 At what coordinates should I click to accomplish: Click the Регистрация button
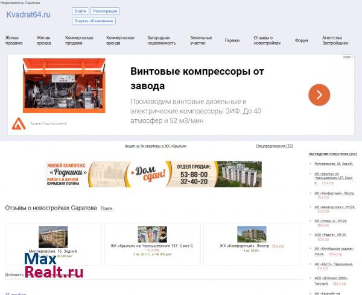105,11
